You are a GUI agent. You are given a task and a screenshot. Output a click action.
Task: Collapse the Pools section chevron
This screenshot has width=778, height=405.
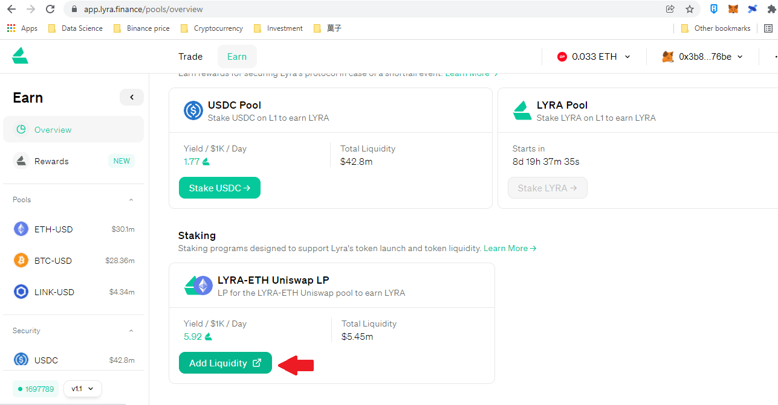point(131,200)
